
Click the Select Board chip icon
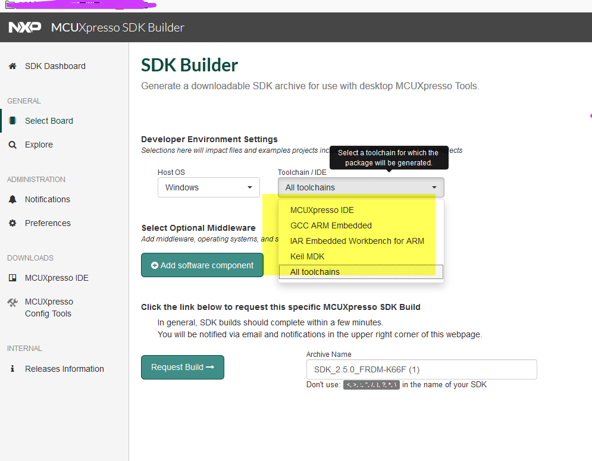click(12, 120)
